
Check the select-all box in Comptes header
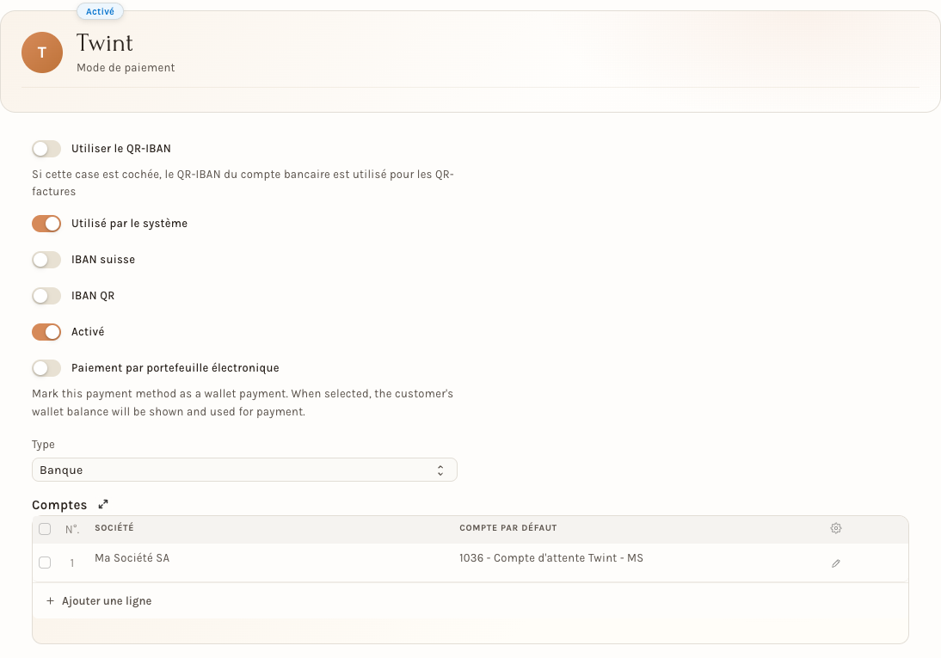coord(45,529)
